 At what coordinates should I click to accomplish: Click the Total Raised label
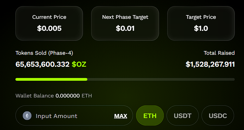[219, 53]
